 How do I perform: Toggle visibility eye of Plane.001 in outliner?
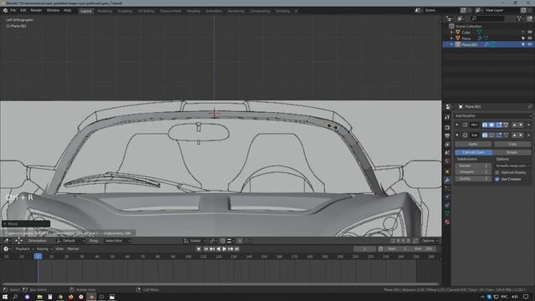coord(530,44)
